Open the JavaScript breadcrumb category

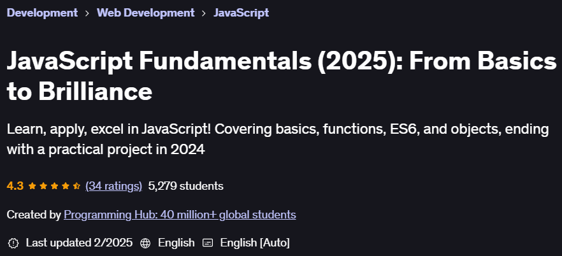(x=241, y=13)
